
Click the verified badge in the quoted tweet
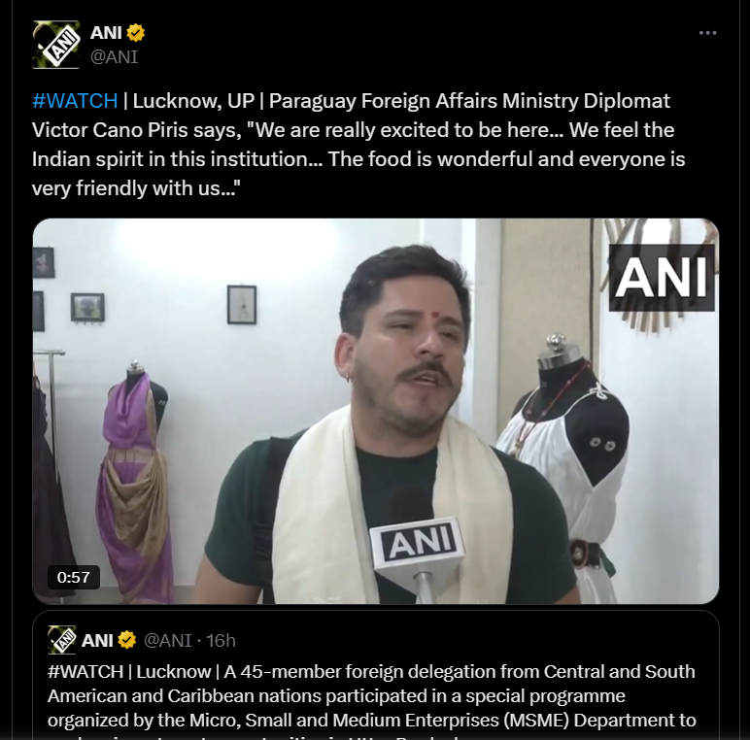coord(127,640)
